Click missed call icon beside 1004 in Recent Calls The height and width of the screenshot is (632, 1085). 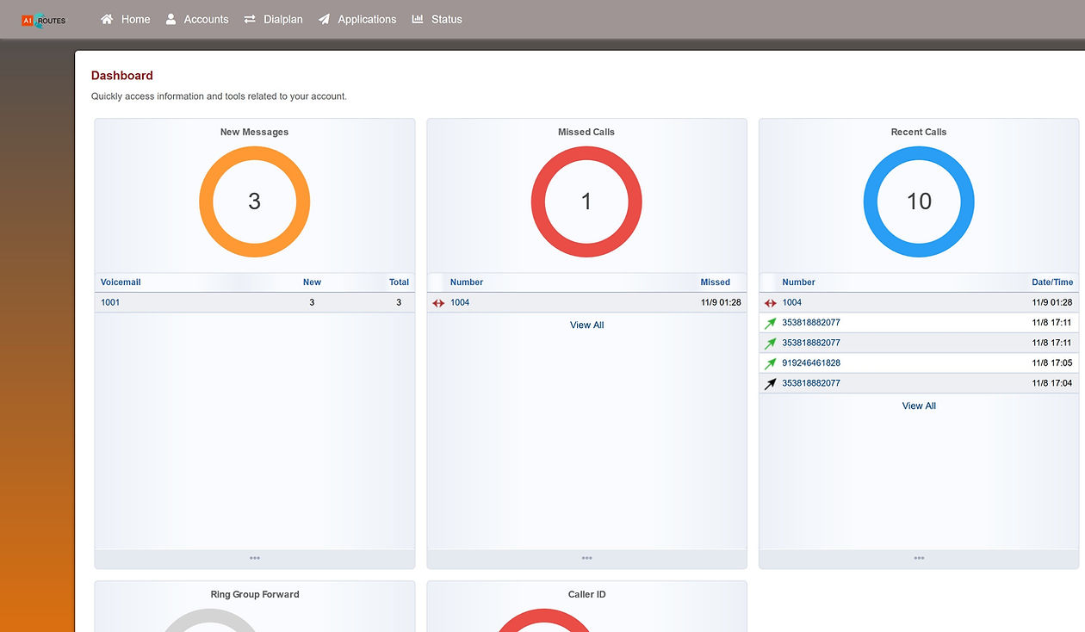coord(771,303)
